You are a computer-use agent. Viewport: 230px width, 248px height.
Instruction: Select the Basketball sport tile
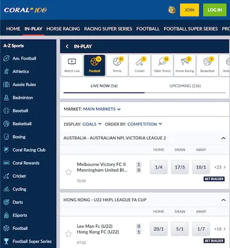(208, 66)
